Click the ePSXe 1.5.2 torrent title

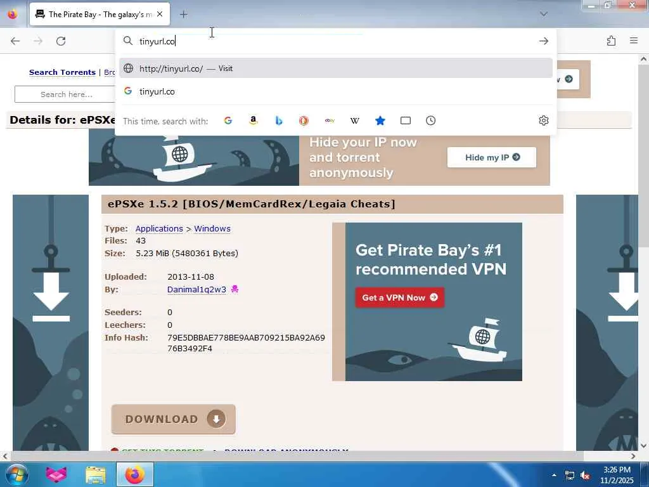click(251, 204)
